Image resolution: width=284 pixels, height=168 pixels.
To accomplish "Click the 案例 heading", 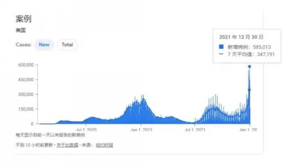I will pos(23,19).
